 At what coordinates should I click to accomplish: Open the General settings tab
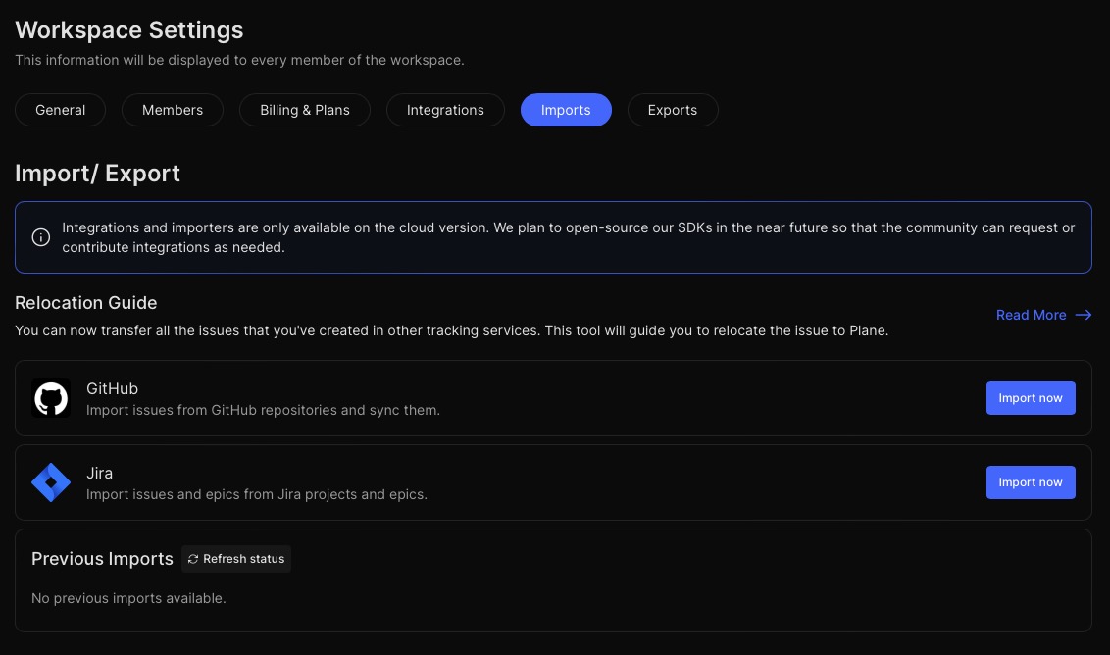61,110
